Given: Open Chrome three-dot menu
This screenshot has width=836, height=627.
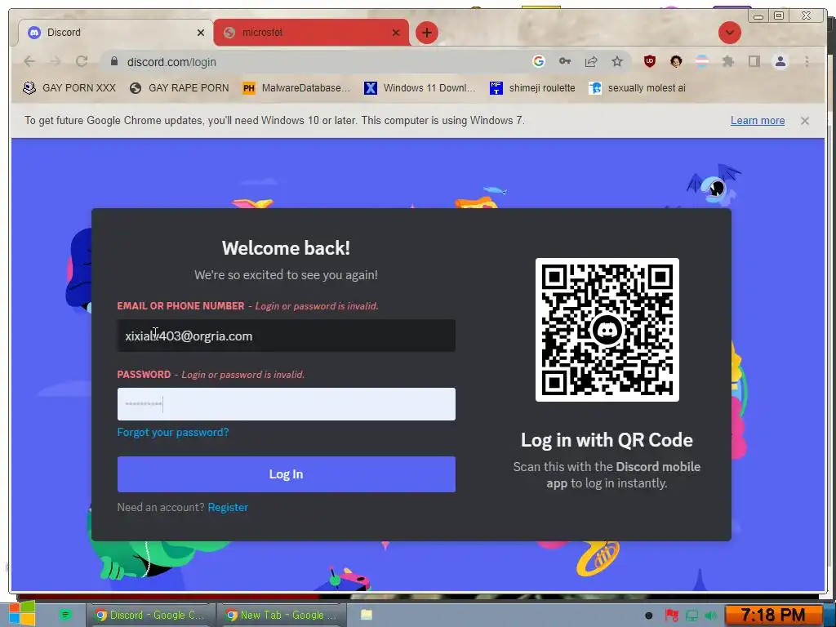Looking at the screenshot, I should (x=807, y=61).
